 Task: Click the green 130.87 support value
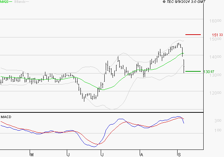[x=209, y=71]
